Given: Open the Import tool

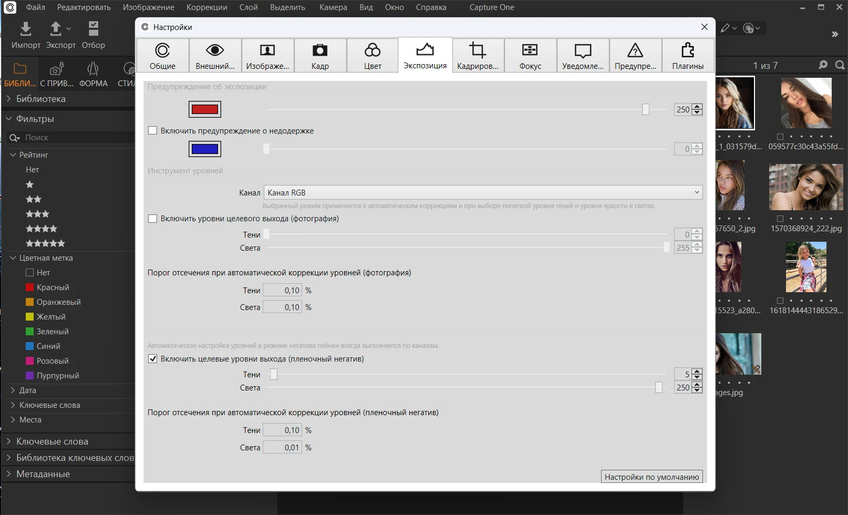Looking at the screenshot, I should [26, 35].
